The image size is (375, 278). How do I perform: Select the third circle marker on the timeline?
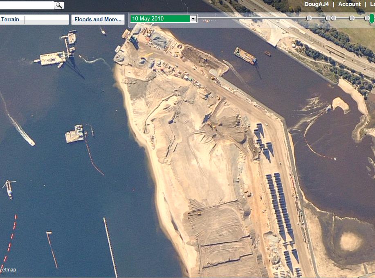[334, 18]
